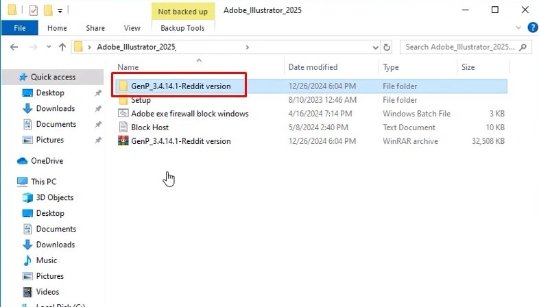
Task: Sort by the Type column header
Action: (391, 67)
